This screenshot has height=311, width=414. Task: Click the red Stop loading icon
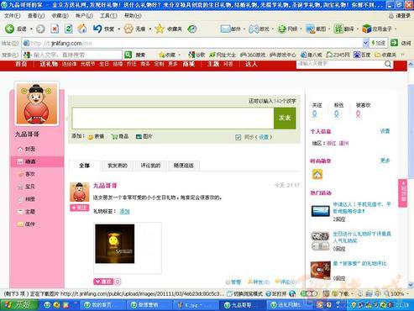pyautogui.click(x=55, y=29)
